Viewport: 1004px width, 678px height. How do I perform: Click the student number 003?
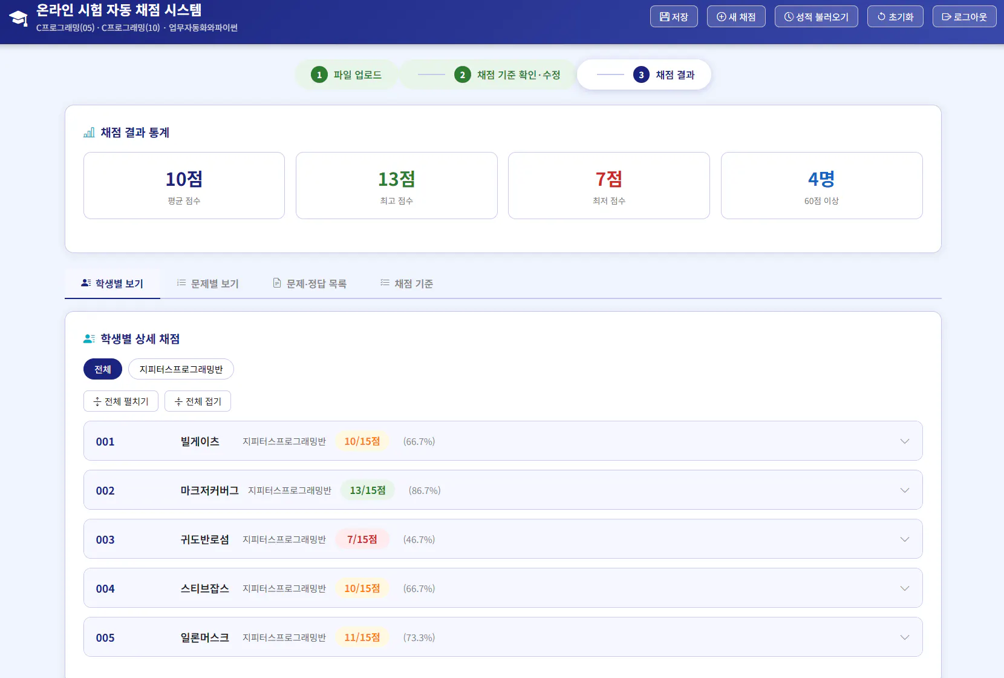[105, 540]
